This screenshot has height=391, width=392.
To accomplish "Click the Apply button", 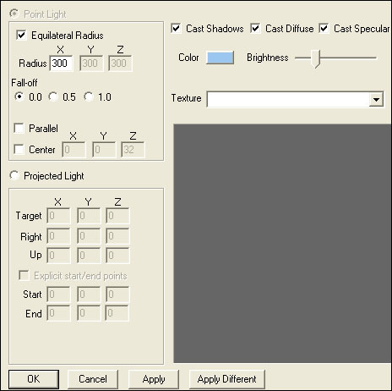I will click(154, 379).
